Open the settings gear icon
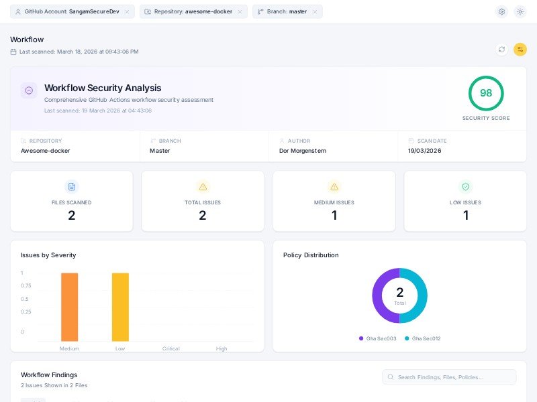The image size is (537, 402). (501, 11)
